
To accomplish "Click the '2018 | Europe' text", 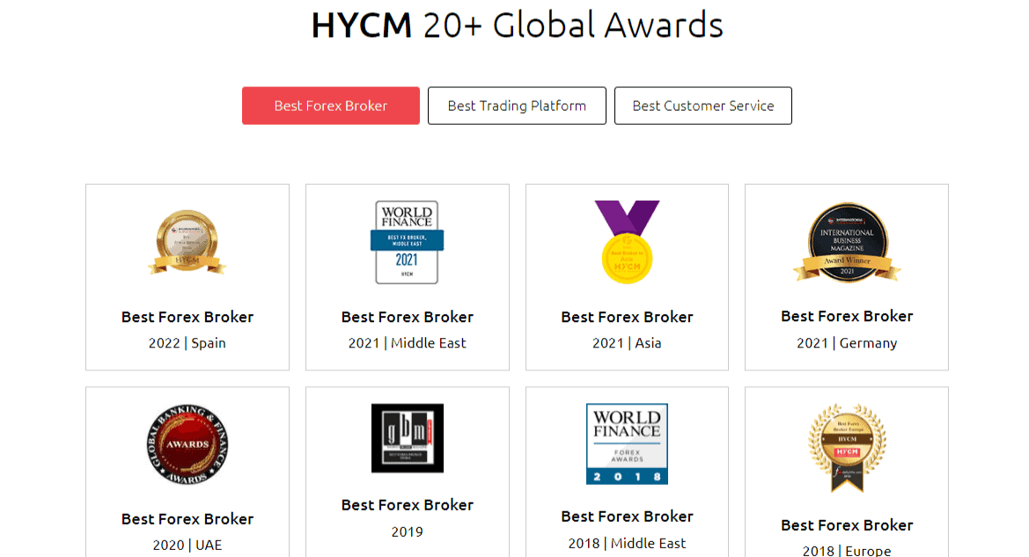I will click(x=847, y=550).
